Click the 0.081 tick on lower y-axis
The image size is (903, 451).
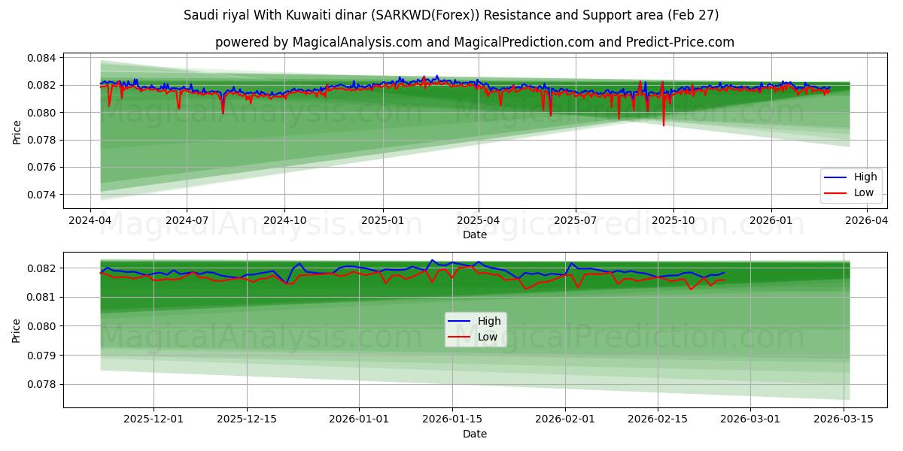[42, 297]
